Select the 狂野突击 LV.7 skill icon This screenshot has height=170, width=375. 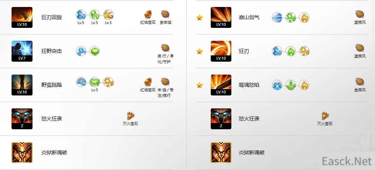pyautogui.click(x=22, y=51)
